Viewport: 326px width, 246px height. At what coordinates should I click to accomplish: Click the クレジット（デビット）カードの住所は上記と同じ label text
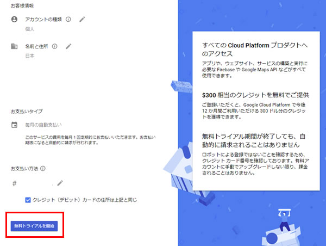point(85,200)
